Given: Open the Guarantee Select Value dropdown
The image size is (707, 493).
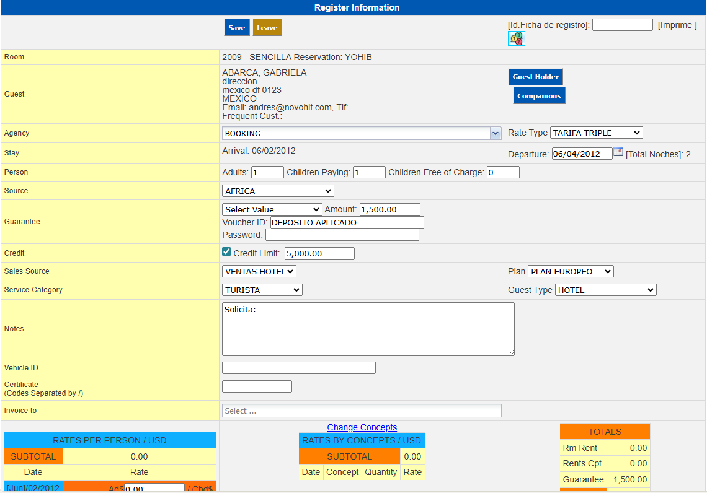Looking at the screenshot, I should point(272,209).
